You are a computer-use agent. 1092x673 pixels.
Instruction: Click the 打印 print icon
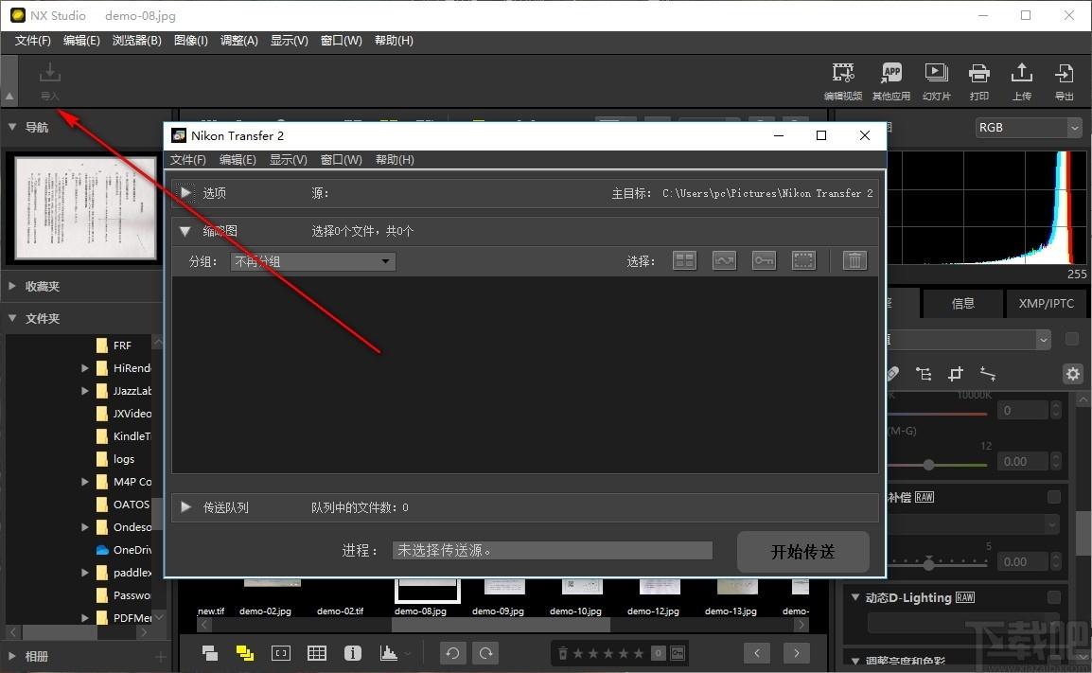(x=979, y=80)
